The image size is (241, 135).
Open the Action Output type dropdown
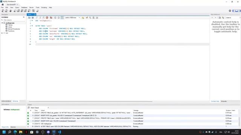tap(40, 108)
